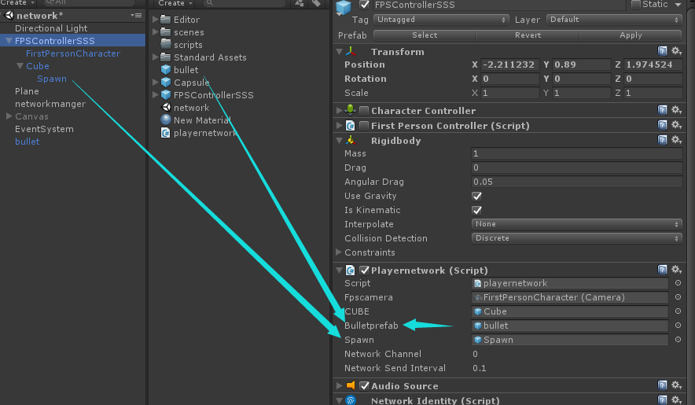Click object picker circle for Fpscamera field
The width and height of the screenshot is (695, 405).
pyautogui.click(x=678, y=297)
